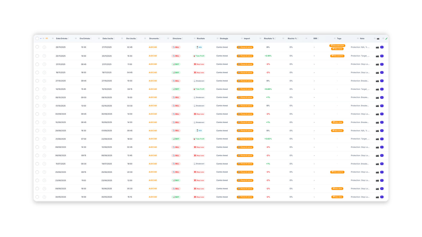
Task: Select the row checkbox for 25/11/2025 entry
Action: [37, 56]
